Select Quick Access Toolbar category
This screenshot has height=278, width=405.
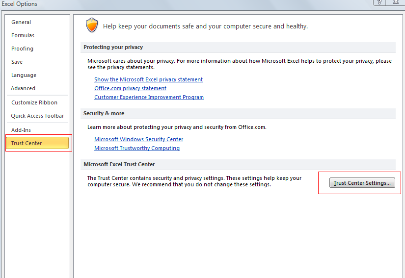[37, 116]
